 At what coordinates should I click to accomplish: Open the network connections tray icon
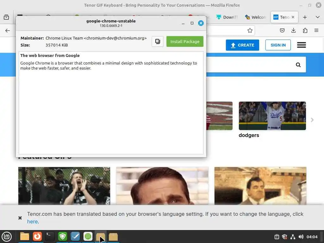click(293, 237)
